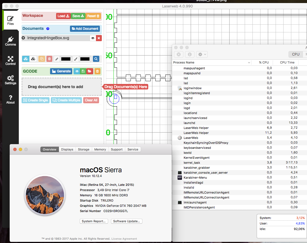Click the System Report button
The height and width of the screenshot is (243, 307).
click(94, 221)
